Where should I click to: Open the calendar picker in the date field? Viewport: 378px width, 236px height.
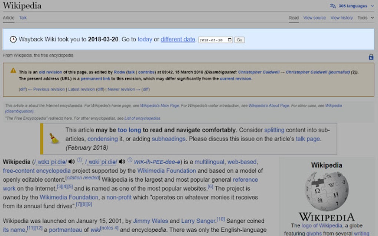(x=230, y=40)
